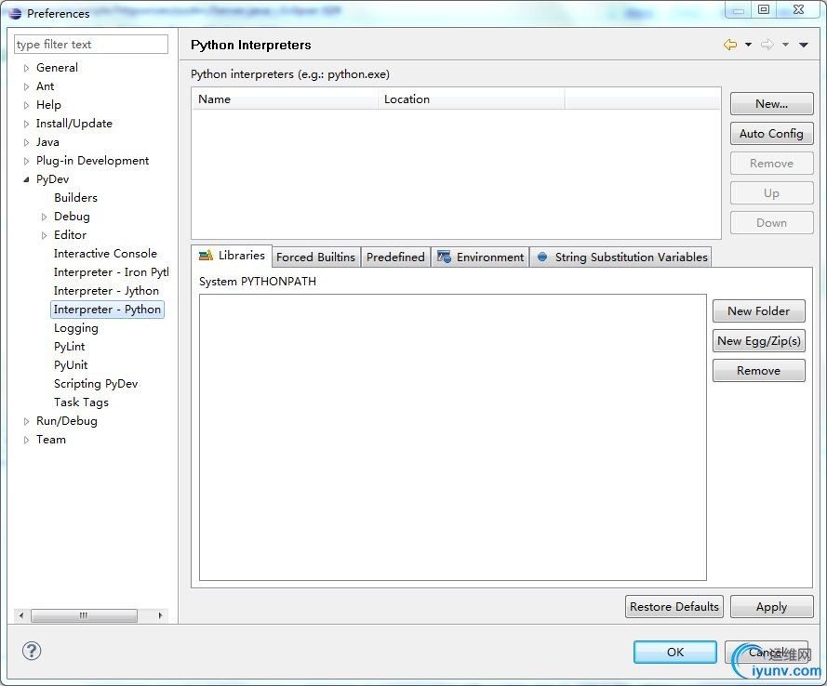827x686 pixels.
Task: Expand the Plug-in Development node
Action: point(26,161)
